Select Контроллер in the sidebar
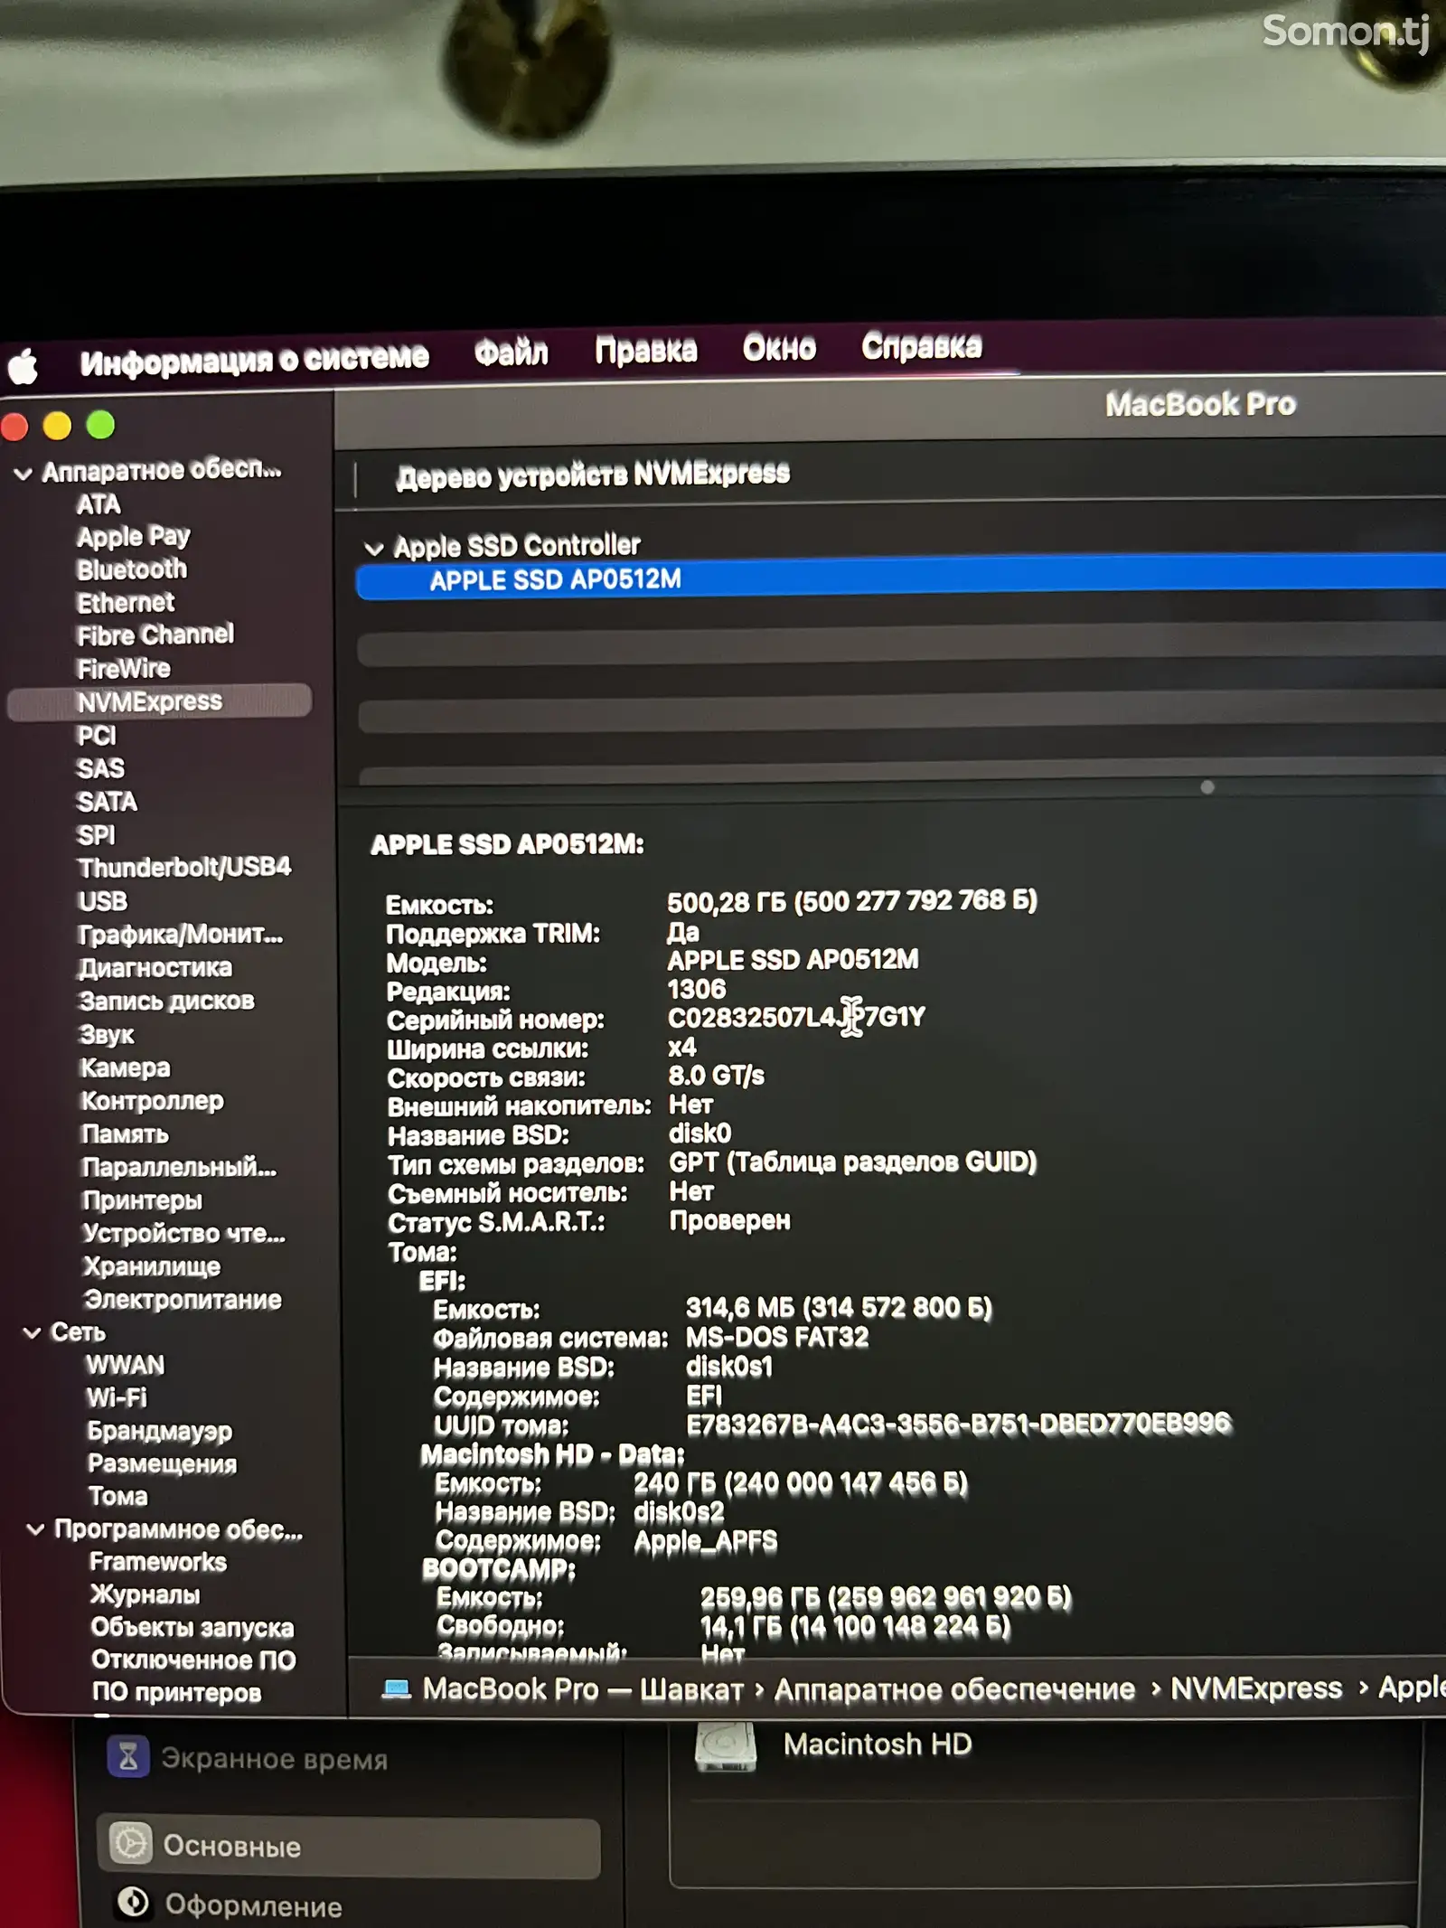This screenshot has height=1928, width=1446. [153, 1101]
